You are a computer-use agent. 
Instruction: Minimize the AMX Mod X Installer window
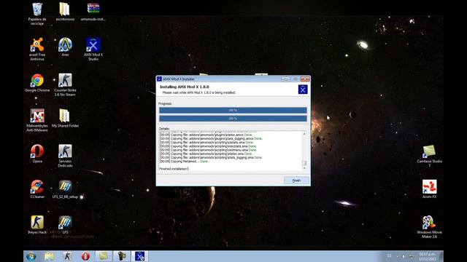tap(285, 79)
